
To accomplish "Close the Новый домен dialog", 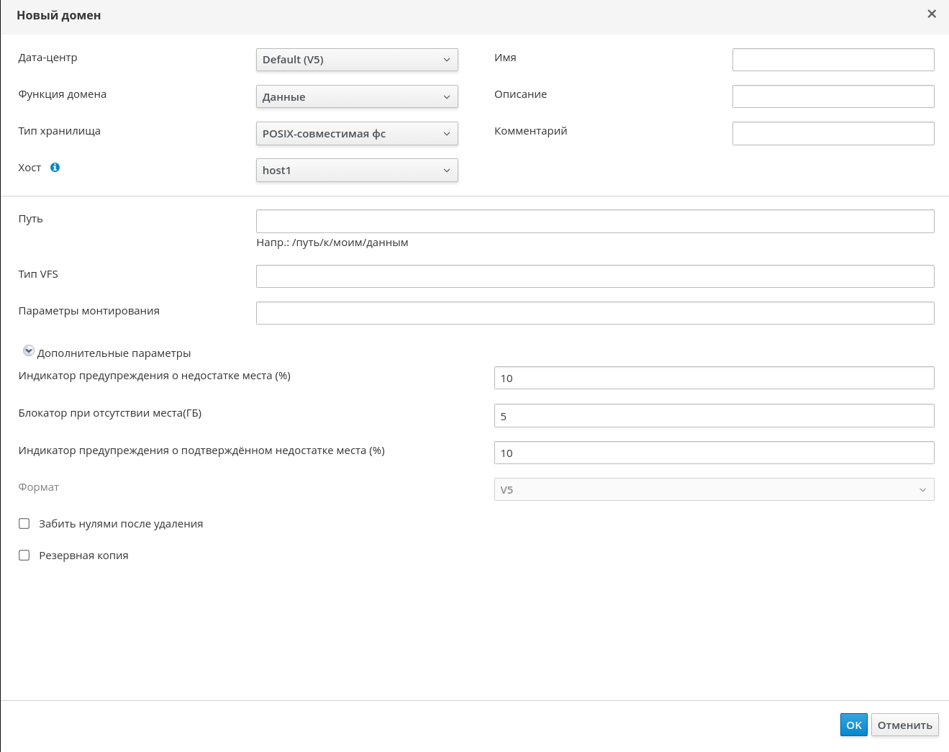I will click(932, 14).
